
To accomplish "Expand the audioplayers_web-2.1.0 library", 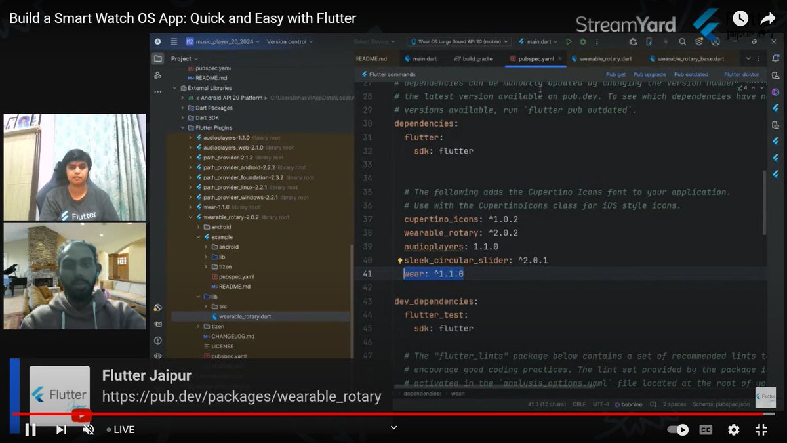I will click(190, 148).
